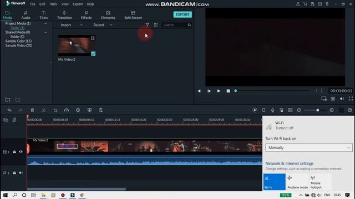Open the Elements tab
Image resolution: width=355 pixels, height=199 pixels.
(x=108, y=15)
